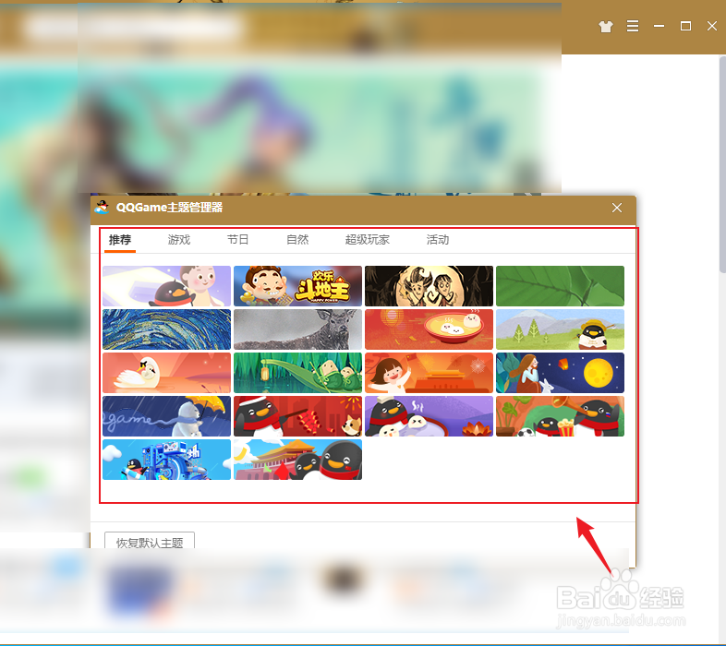This screenshot has width=726, height=646.
Task: Close the QQGame主题管理器 dialog
Action: pos(617,208)
